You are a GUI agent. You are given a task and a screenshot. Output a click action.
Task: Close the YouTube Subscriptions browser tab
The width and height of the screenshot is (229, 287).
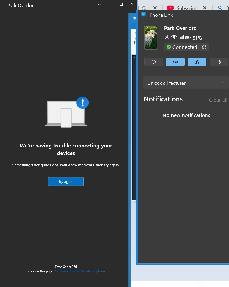(205, 8)
